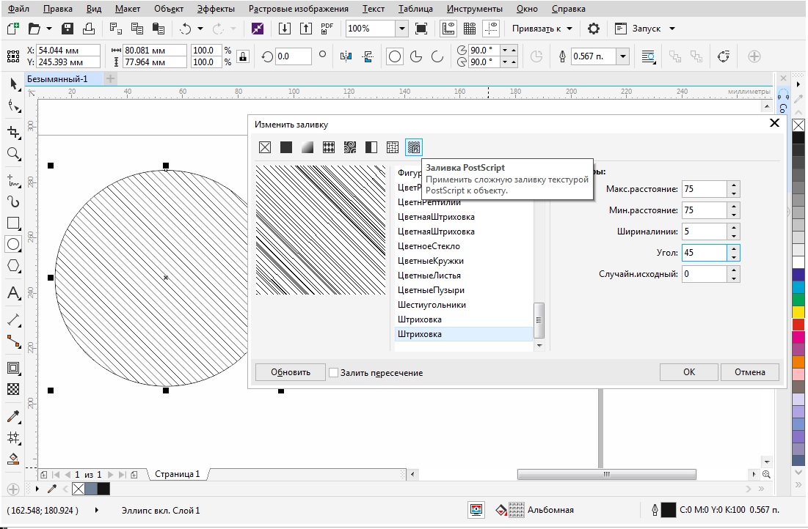
Task: Choose the No fill icon in the dialog
Action: 265,147
